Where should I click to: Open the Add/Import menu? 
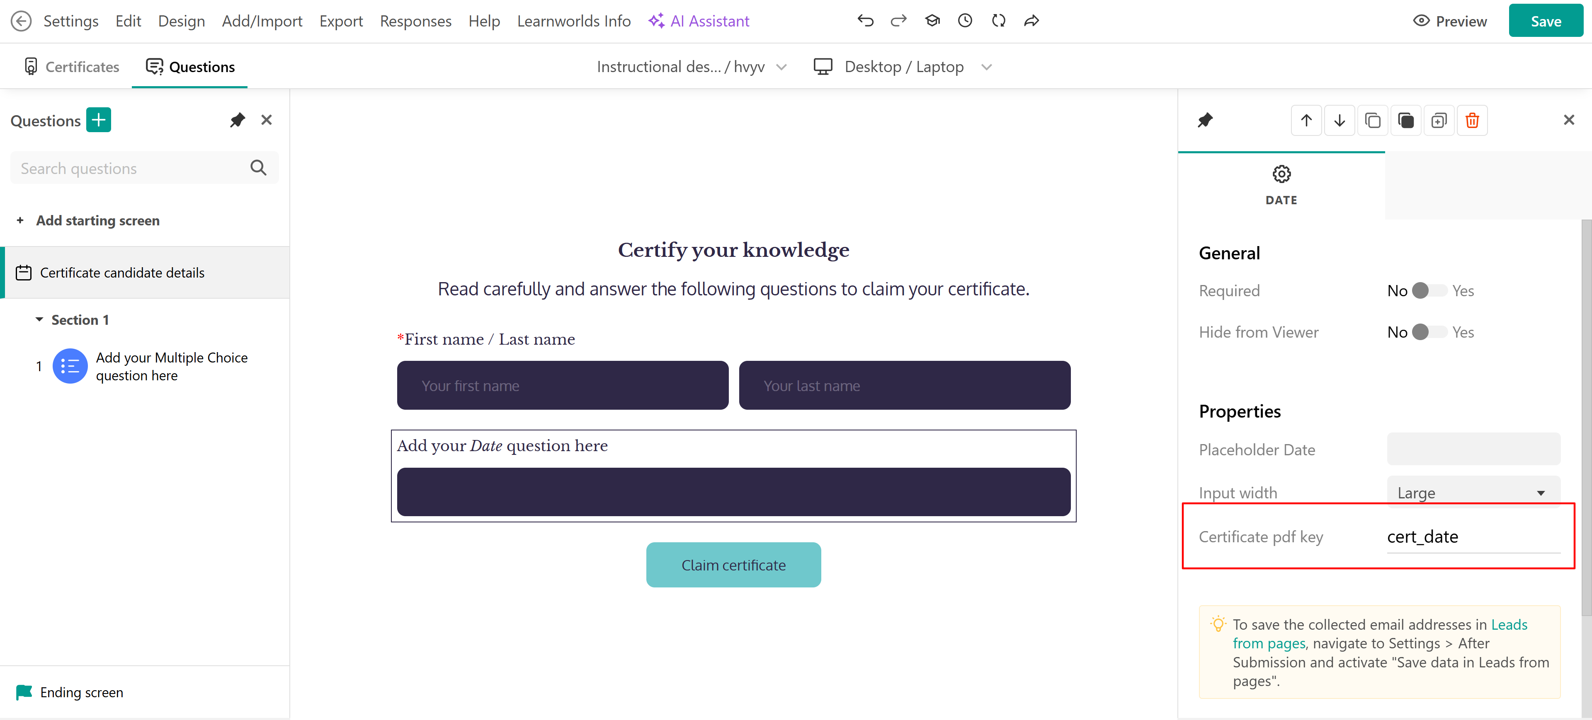click(262, 21)
